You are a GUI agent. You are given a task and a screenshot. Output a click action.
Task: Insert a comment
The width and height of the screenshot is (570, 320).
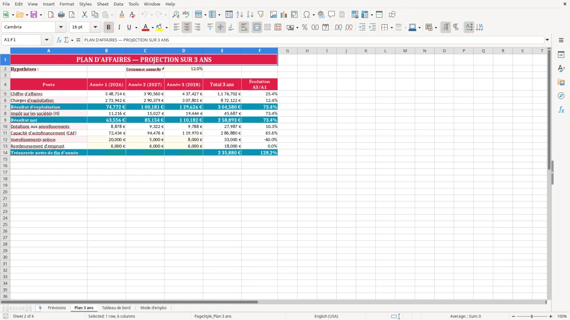tap(332, 15)
